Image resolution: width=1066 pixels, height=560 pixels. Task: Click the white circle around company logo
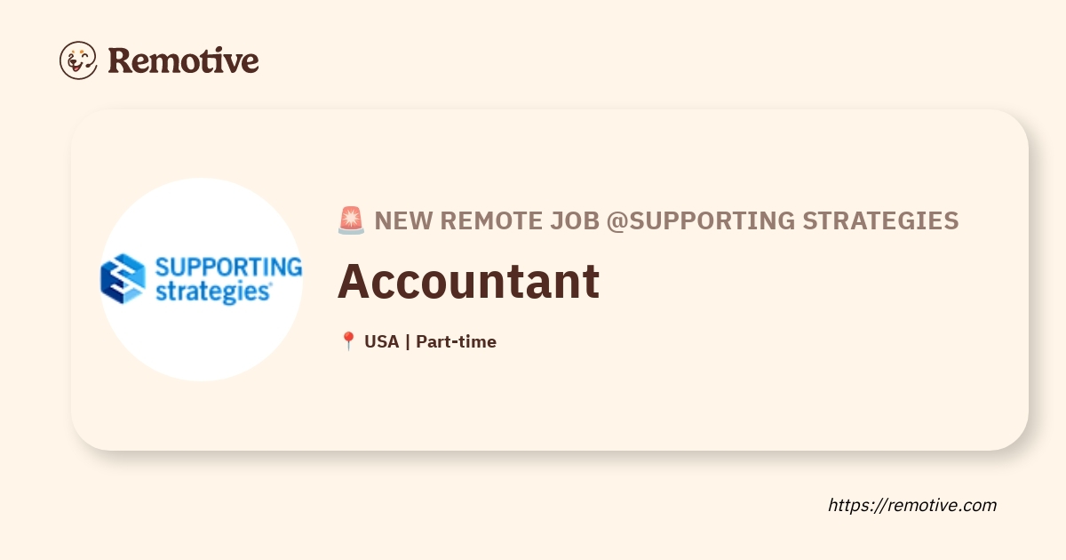202,347
